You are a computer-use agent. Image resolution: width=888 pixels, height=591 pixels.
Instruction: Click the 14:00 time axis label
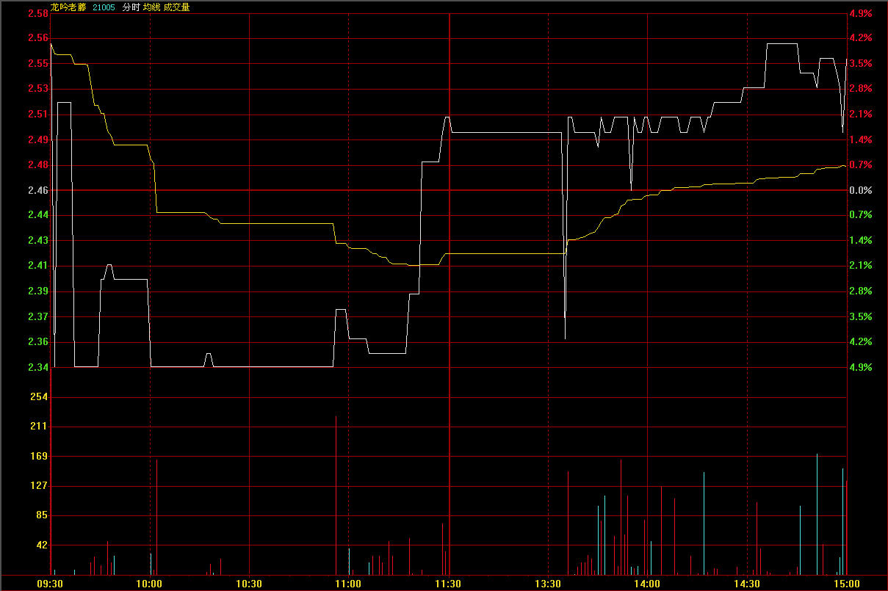[x=647, y=584]
